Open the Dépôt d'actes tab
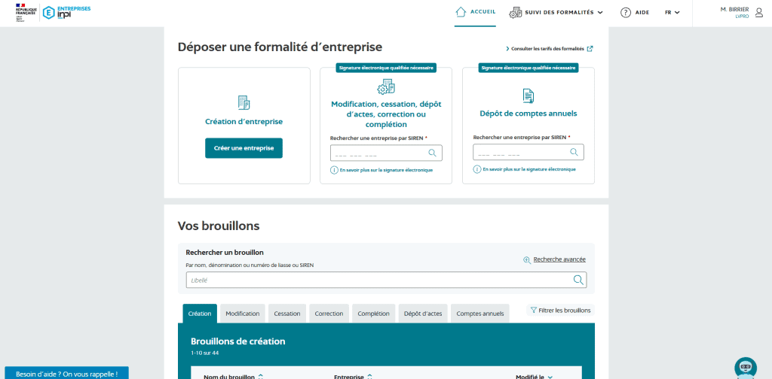 (x=423, y=314)
